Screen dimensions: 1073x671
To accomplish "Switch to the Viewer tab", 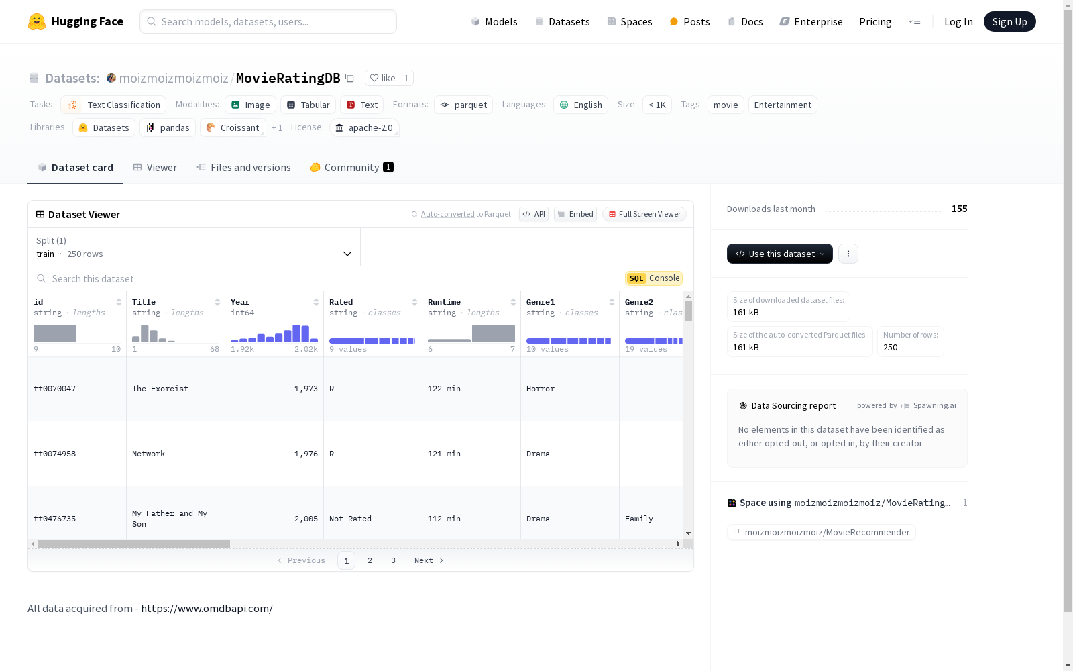I will pyautogui.click(x=155, y=168).
